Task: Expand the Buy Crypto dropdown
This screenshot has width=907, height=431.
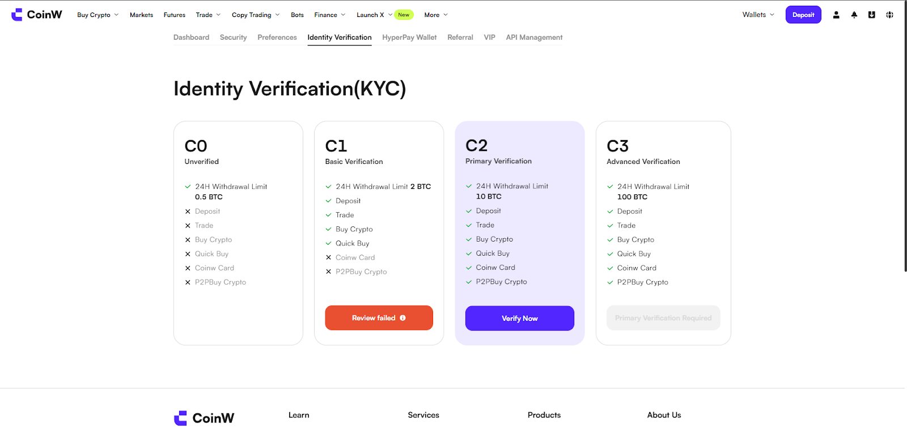Action: tap(98, 15)
